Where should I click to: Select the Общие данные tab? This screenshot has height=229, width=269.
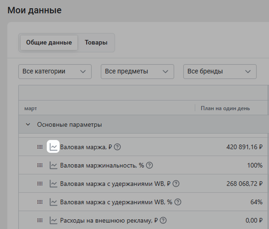click(x=49, y=43)
